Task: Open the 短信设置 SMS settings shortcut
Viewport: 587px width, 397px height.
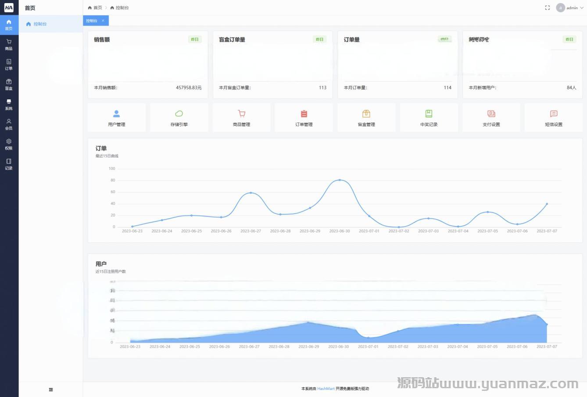Action: [x=554, y=118]
